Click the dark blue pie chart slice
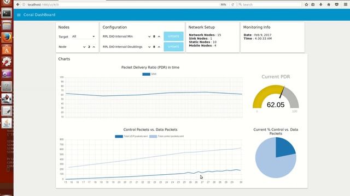350x196 pixels. (284, 148)
